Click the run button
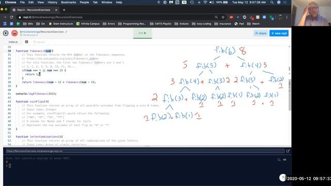Image resolution: width=331 pixels, height=186 pixels. [x=143, y=33]
